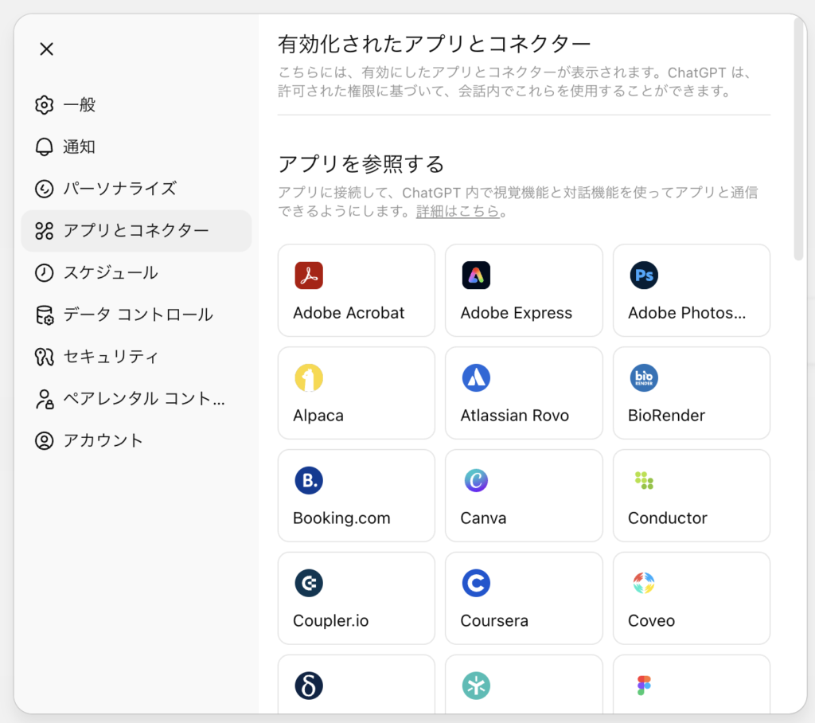Open the データ コントロール section

pos(138,315)
